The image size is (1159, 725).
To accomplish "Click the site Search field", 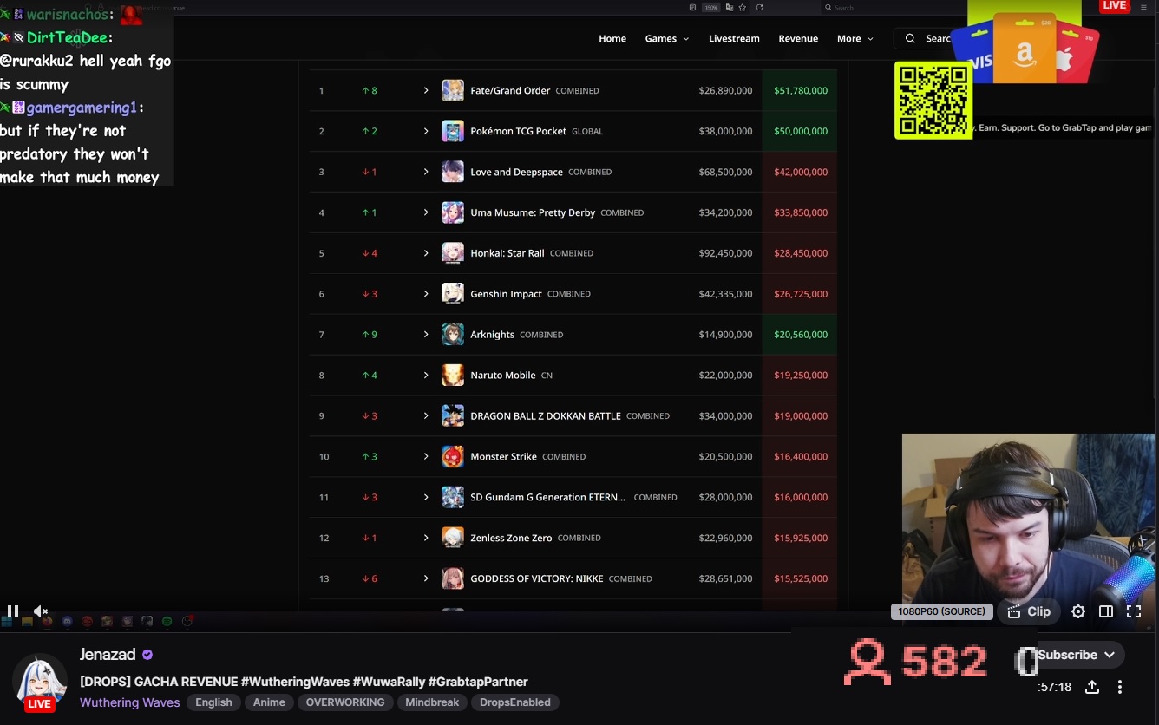I will [925, 38].
